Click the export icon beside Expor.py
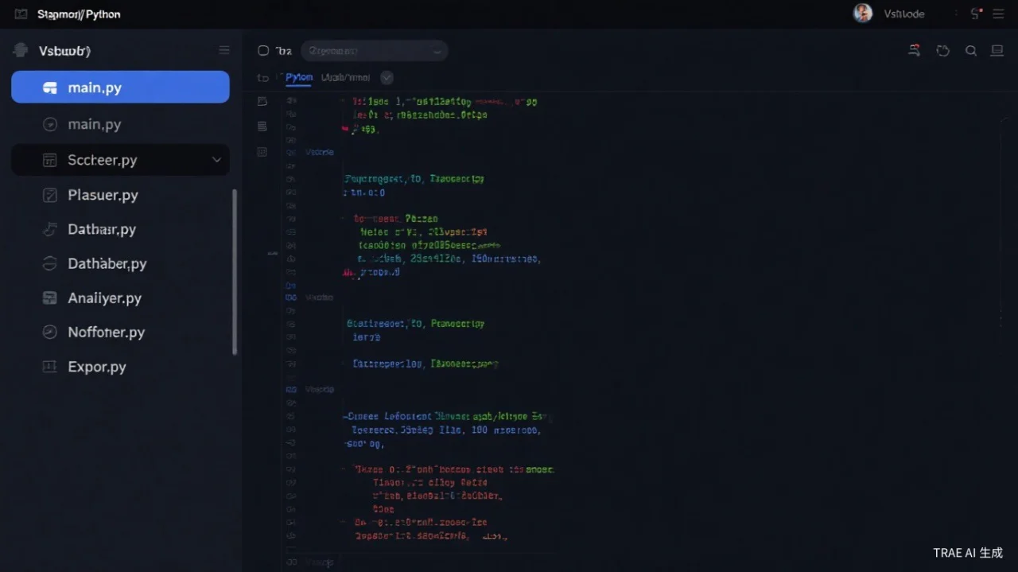Image resolution: width=1018 pixels, height=572 pixels. coord(49,367)
